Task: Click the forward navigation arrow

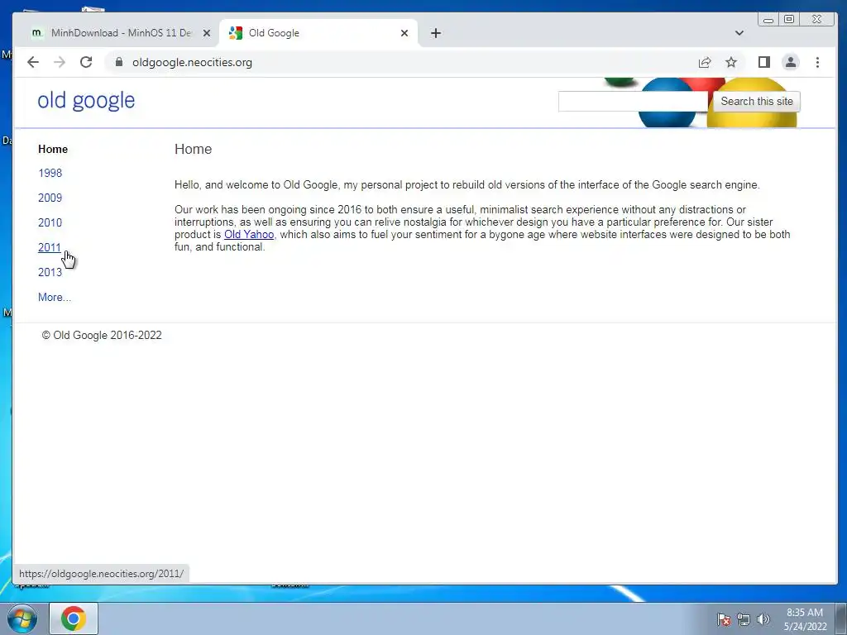Action: pyautogui.click(x=60, y=62)
